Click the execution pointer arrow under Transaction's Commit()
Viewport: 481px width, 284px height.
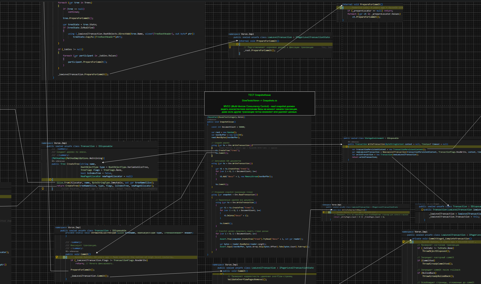coord(64,257)
